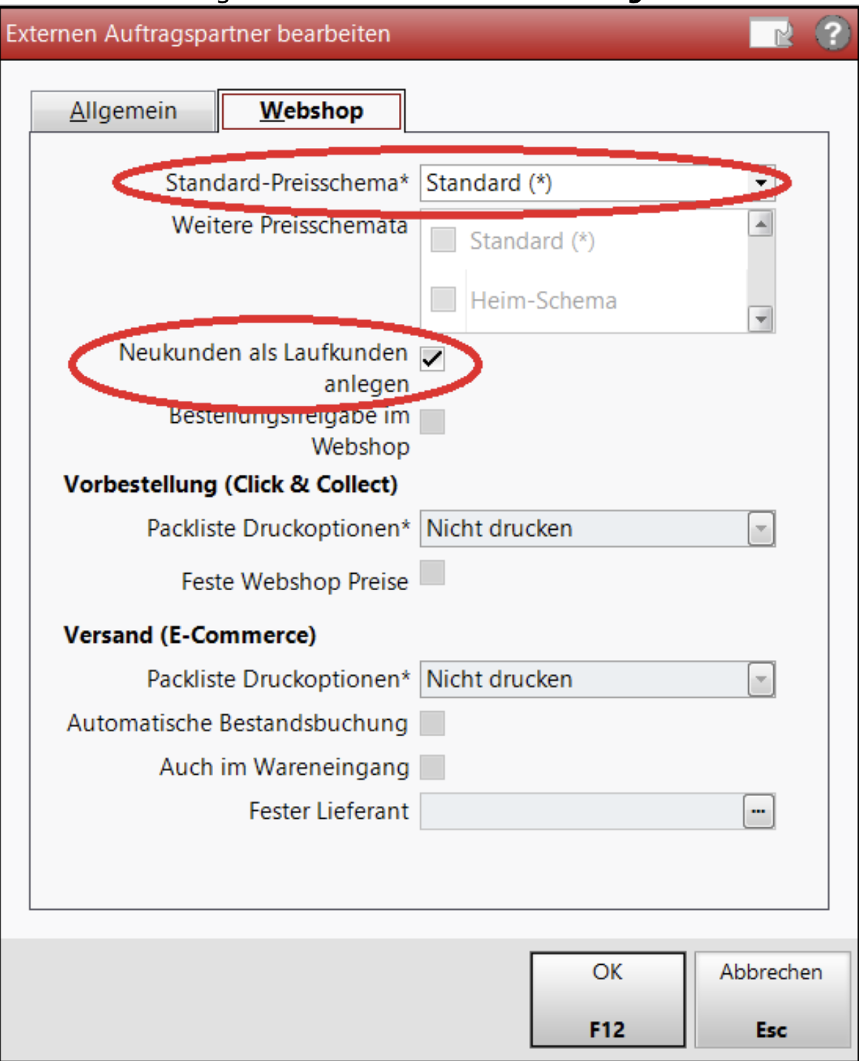Open the help question mark icon
The image size is (859, 1061).
[x=832, y=33]
